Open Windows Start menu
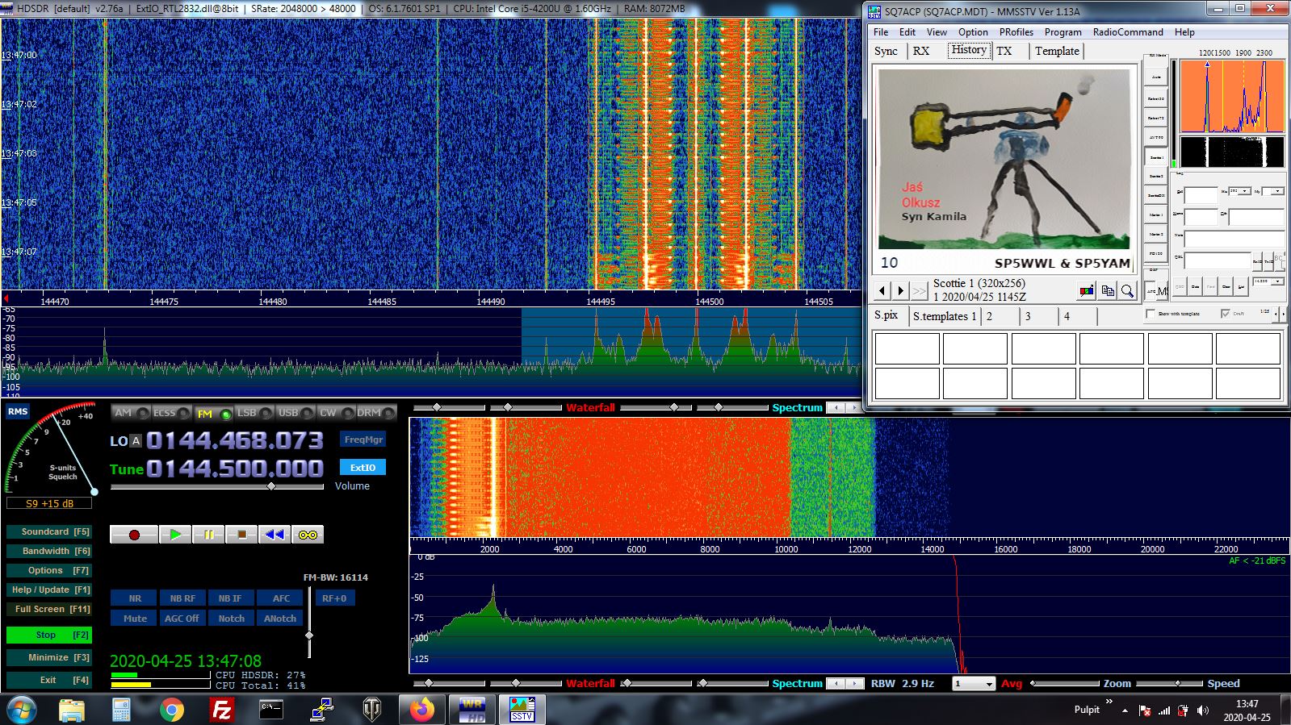Image resolution: width=1291 pixels, height=725 pixels. click(21, 710)
